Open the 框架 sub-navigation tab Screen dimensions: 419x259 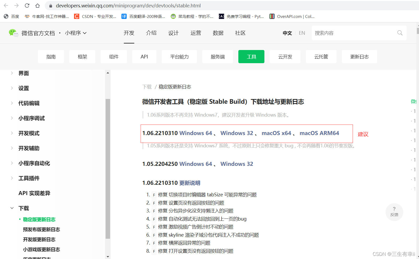click(82, 57)
